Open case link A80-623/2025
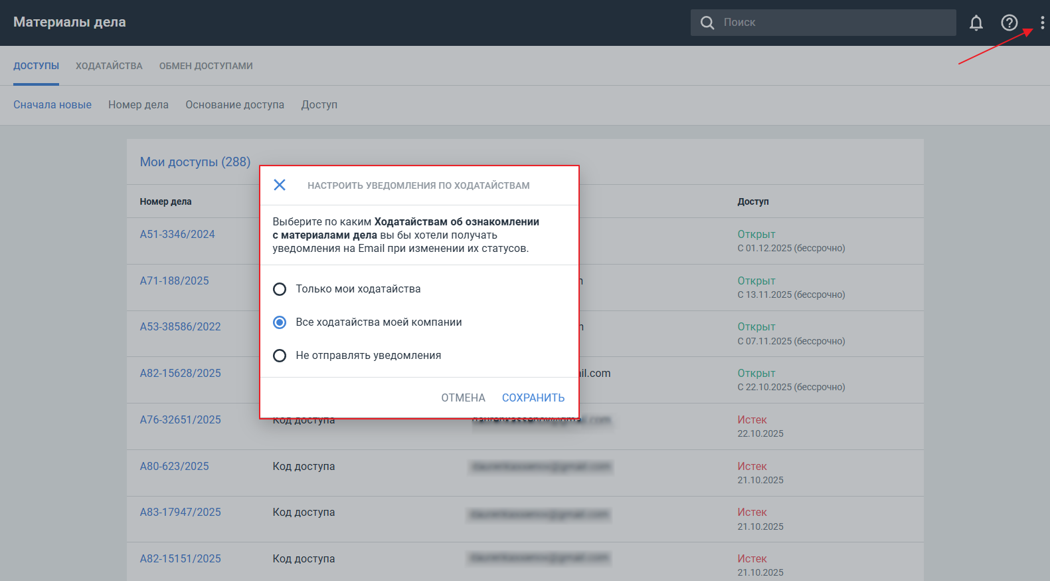The width and height of the screenshot is (1050, 581). click(x=174, y=467)
